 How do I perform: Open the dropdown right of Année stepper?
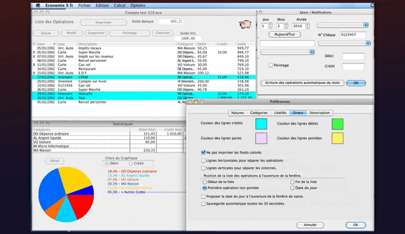click(x=343, y=25)
